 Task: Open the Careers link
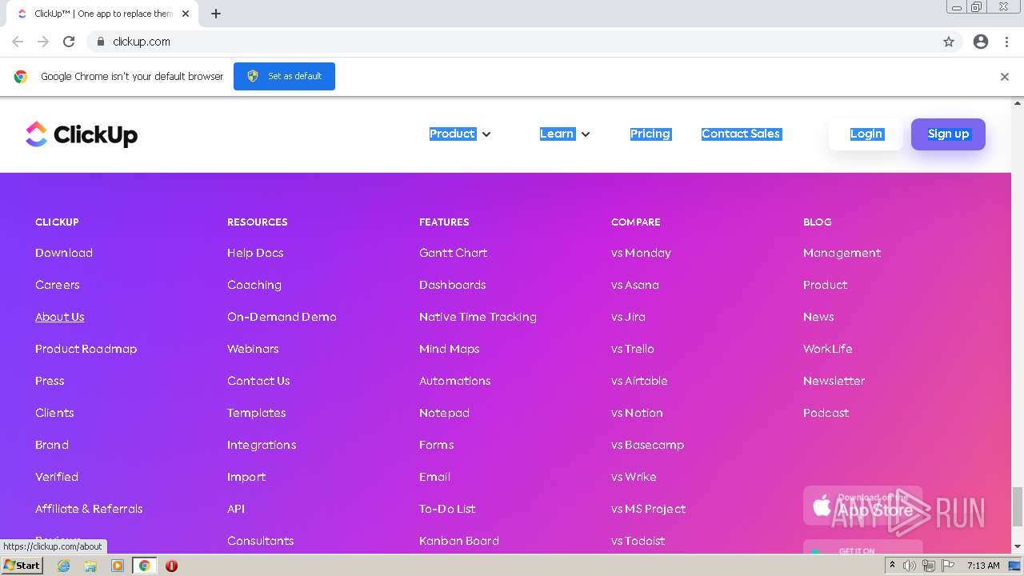pos(58,285)
